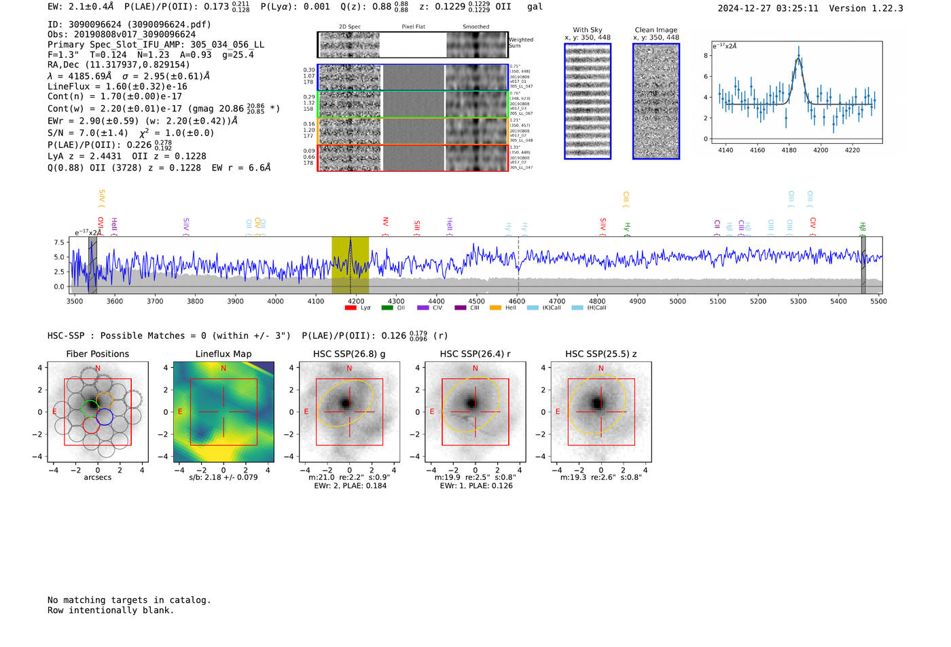Image resolution: width=951 pixels, height=647 pixels.
Task: Click "No matching targets in catalog." text
Action: [129, 600]
